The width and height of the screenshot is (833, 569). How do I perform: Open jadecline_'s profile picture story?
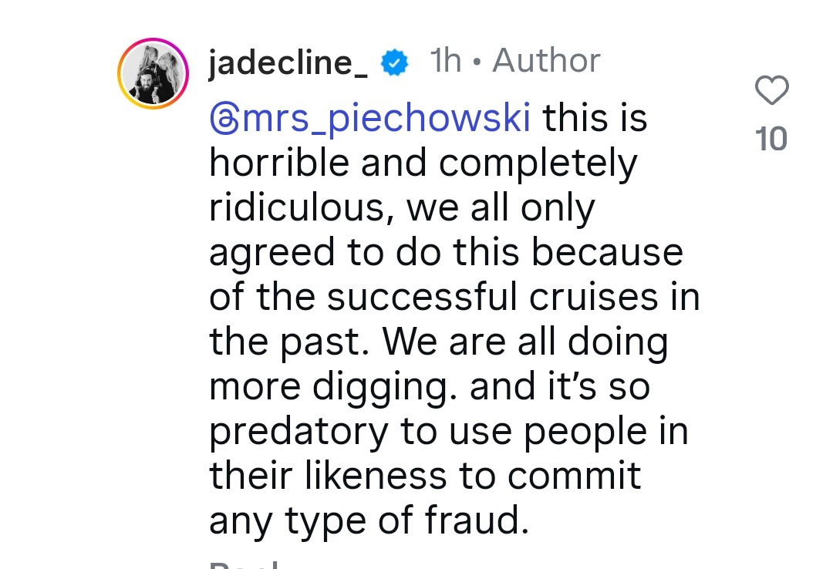click(153, 74)
